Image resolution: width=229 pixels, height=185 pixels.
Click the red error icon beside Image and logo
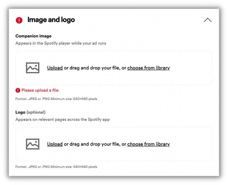19,20
